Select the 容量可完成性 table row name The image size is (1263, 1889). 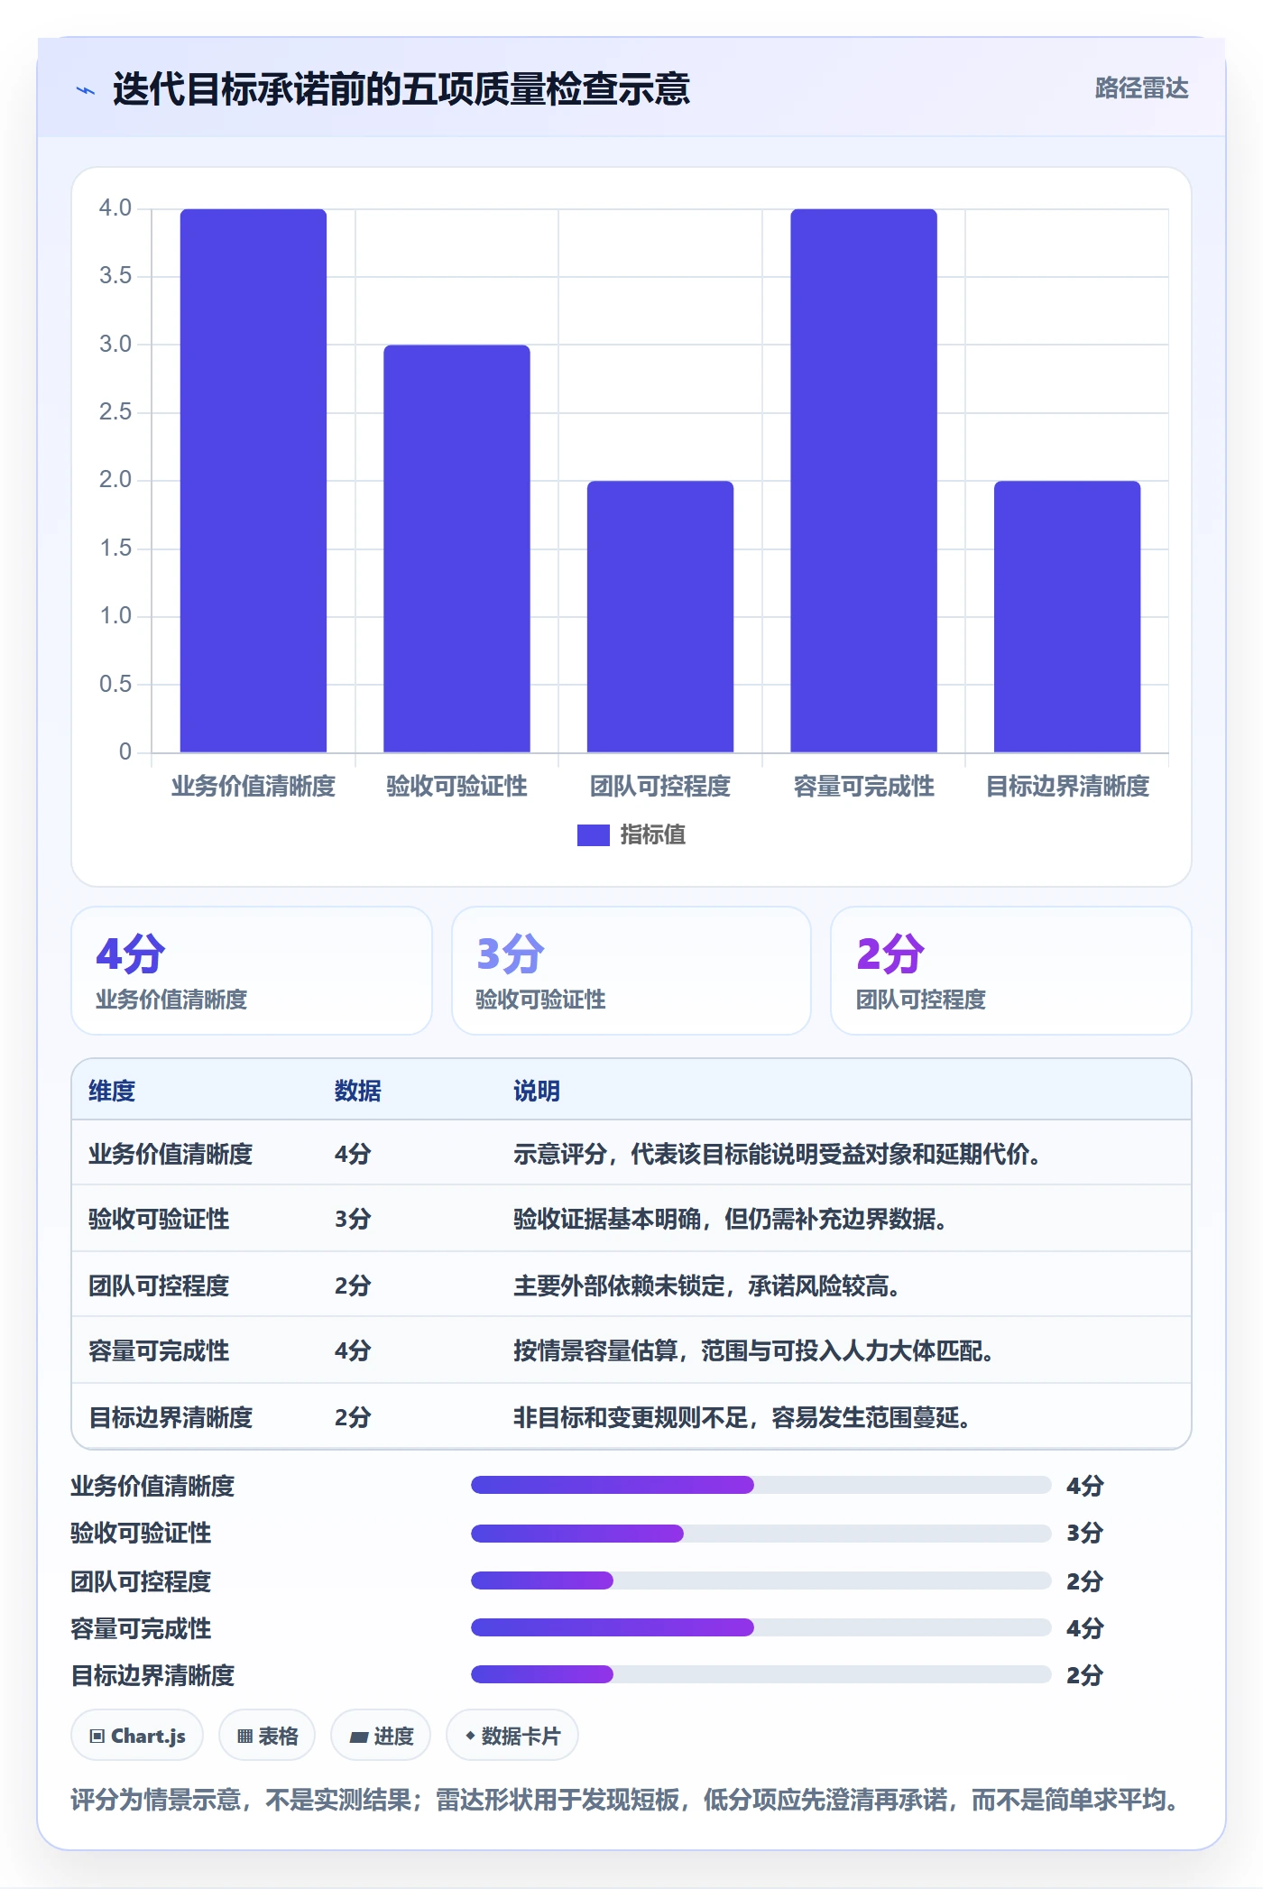(159, 1350)
